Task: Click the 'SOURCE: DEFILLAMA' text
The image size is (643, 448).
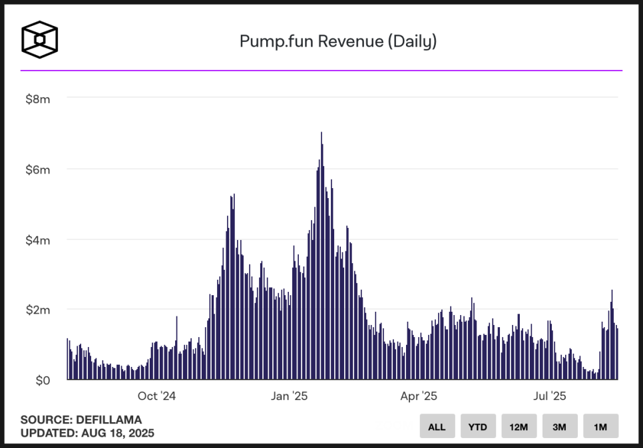Action: (x=81, y=419)
